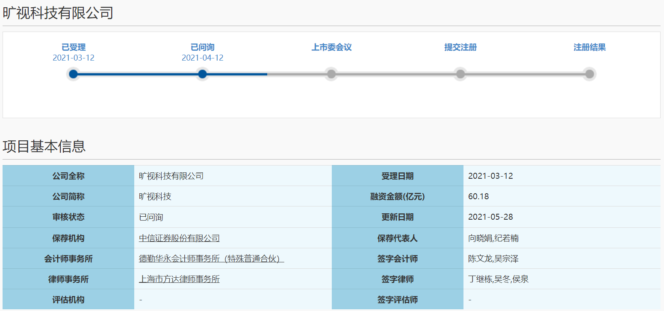Image resolution: width=664 pixels, height=311 pixels.
Task: Click the date 2021-03-12 under 已受理
Action: (x=74, y=58)
